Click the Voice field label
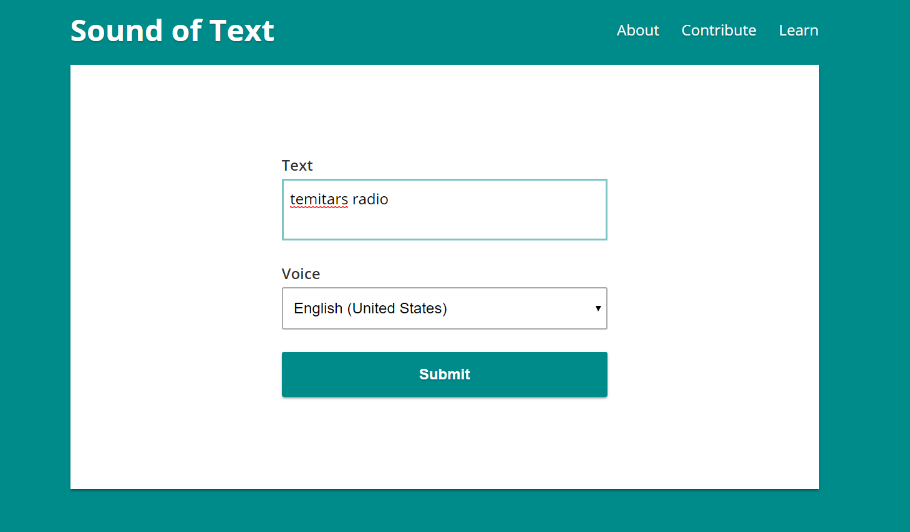 pyautogui.click(x=301, y=274)
